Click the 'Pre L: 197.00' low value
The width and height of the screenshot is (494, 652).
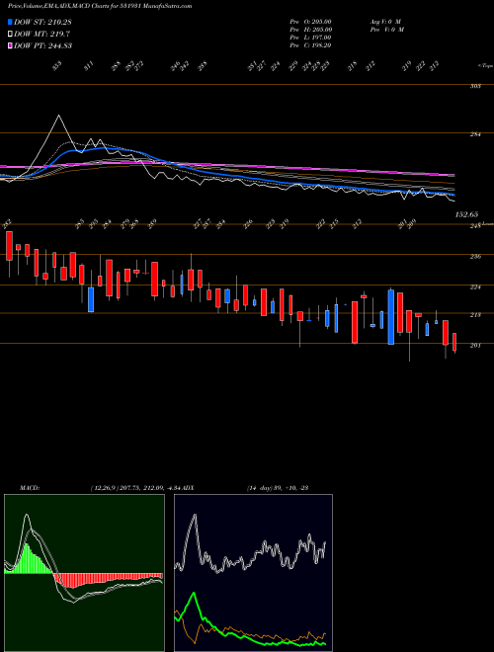(310, 38)
